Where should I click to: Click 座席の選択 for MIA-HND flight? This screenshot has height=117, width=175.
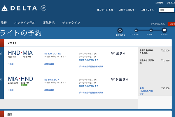[x=49, y=90]
